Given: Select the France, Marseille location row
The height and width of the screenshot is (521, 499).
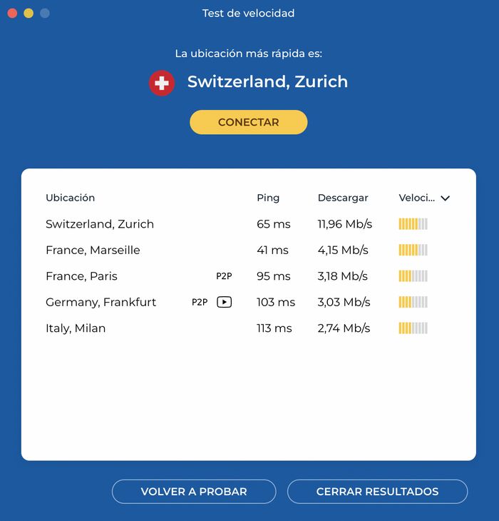Looking at the screenshot, I should 249,250.
